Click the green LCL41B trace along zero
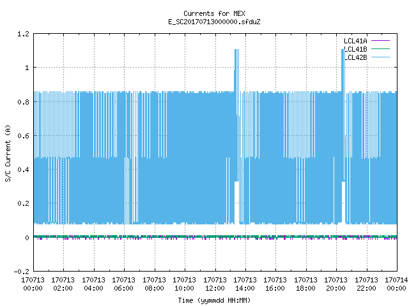 215,237
